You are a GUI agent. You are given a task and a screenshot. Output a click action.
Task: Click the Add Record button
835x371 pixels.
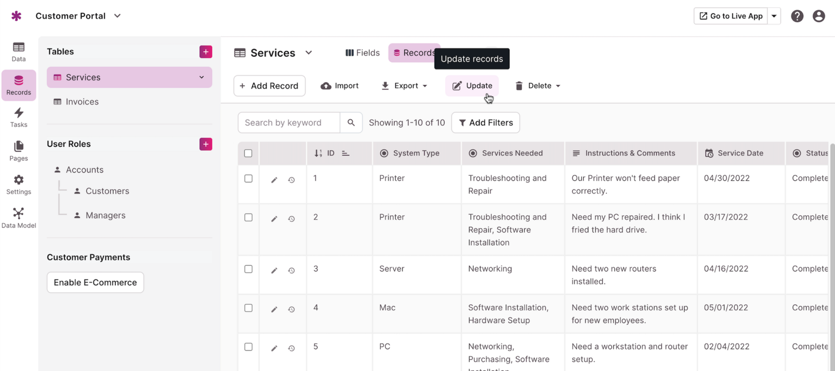pyautogui.click(x=269, y=86)
